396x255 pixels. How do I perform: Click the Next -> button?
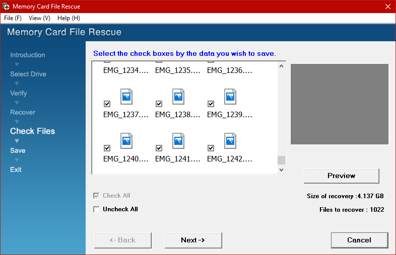coord(193,240)
